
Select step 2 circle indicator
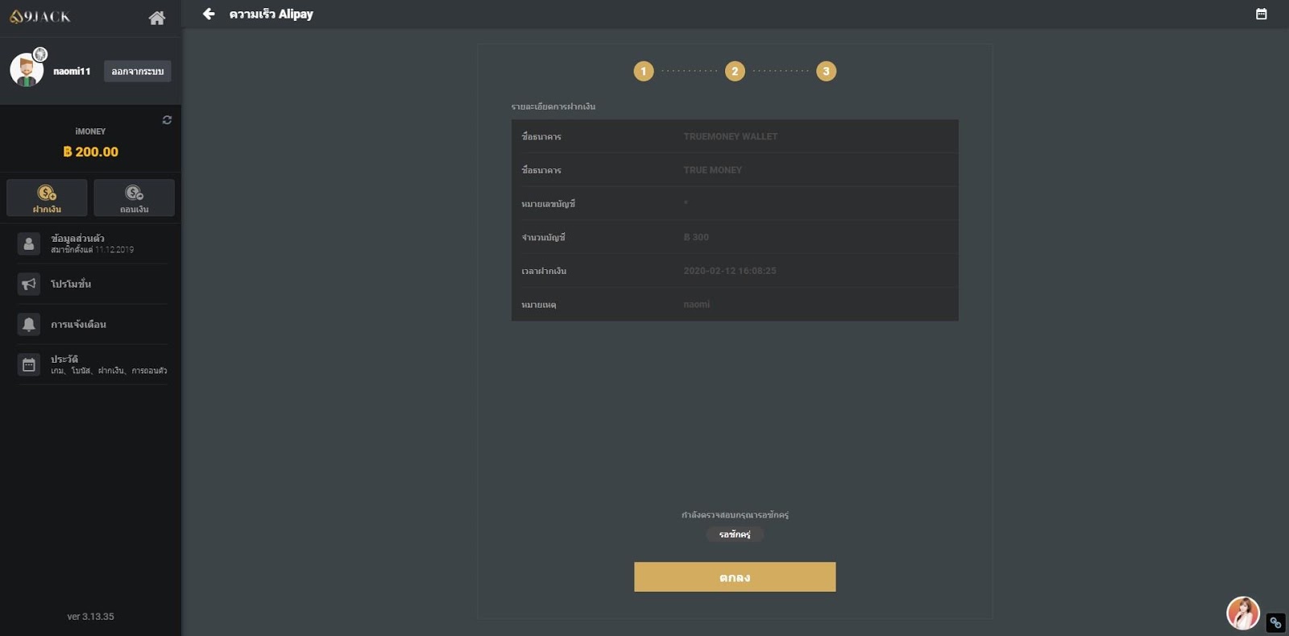click(x=735, y=71)
